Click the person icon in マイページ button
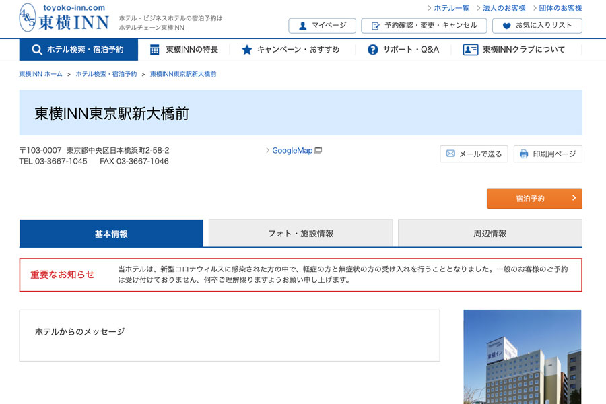The image size is (606, 404). tap(302, 26)
